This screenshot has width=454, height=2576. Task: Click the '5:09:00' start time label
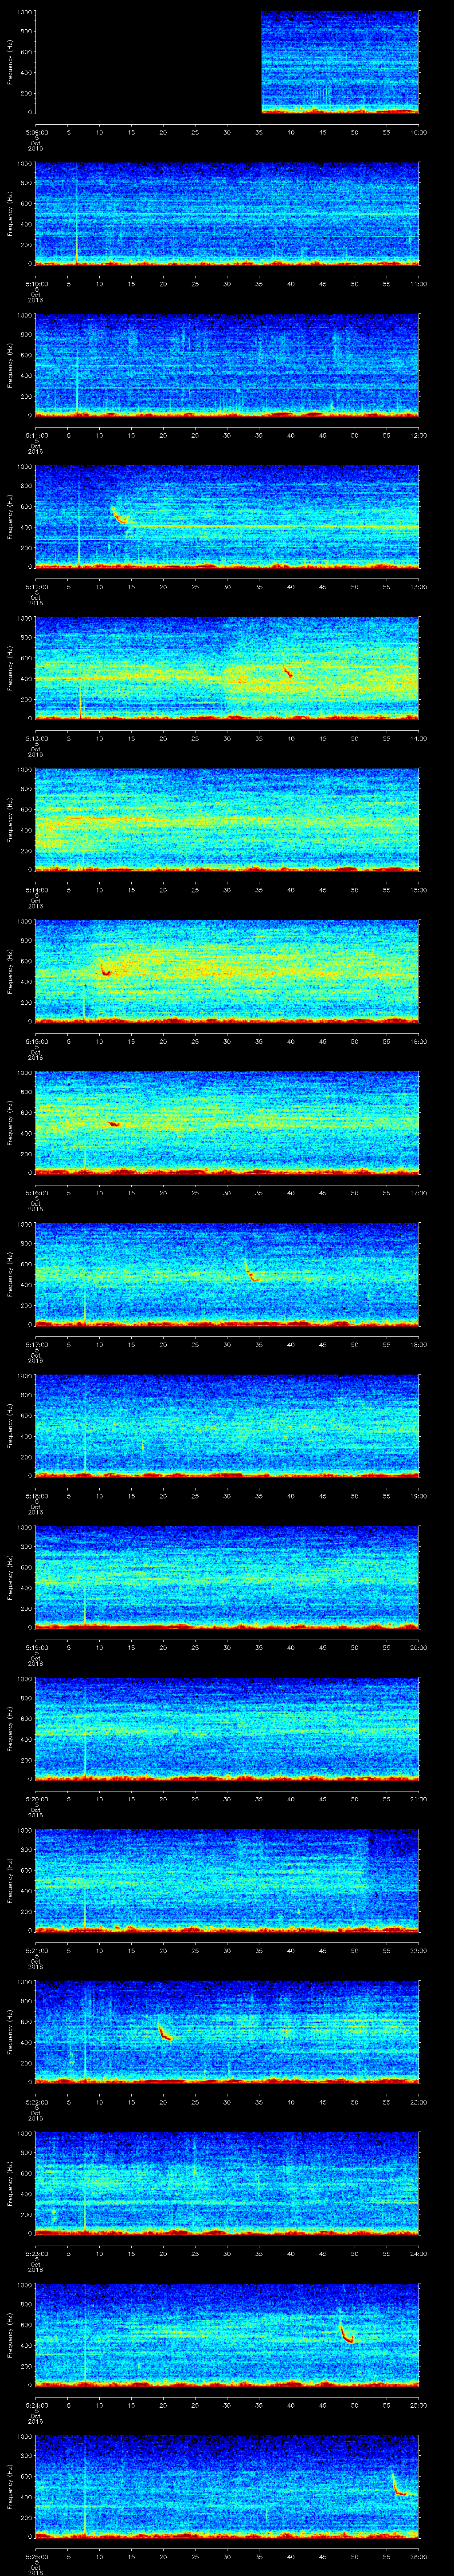click(36, 132)
